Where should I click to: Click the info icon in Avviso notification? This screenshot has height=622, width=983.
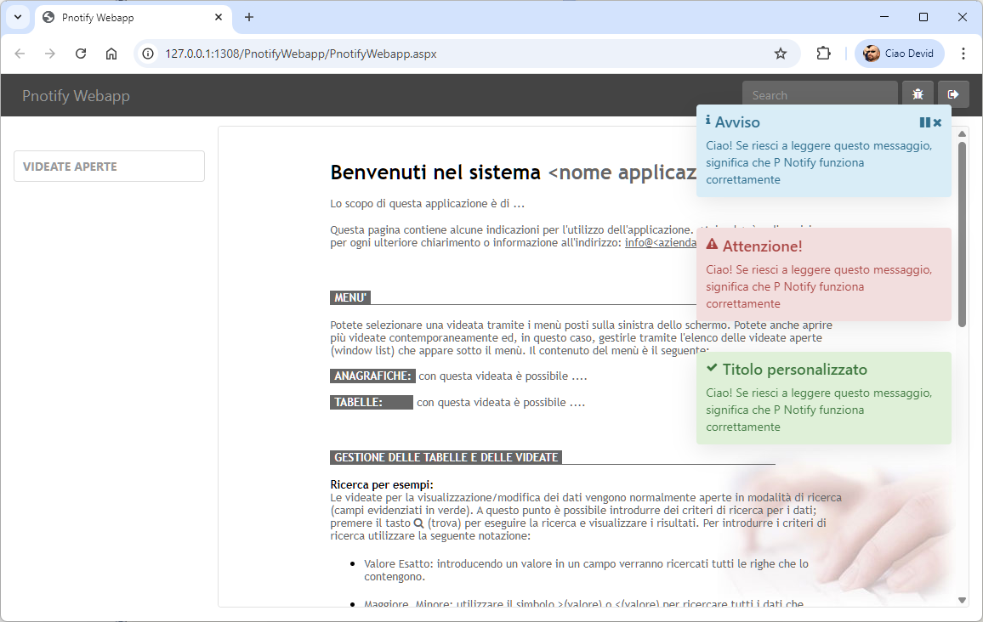(x=708, y=121)
